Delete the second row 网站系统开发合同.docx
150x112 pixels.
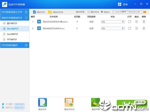pyautogui.click(x=144, y=28)
